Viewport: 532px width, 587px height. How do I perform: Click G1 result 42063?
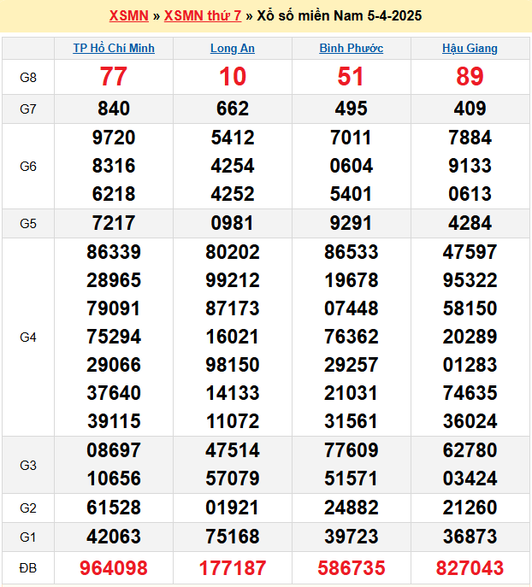click(114, 536)
